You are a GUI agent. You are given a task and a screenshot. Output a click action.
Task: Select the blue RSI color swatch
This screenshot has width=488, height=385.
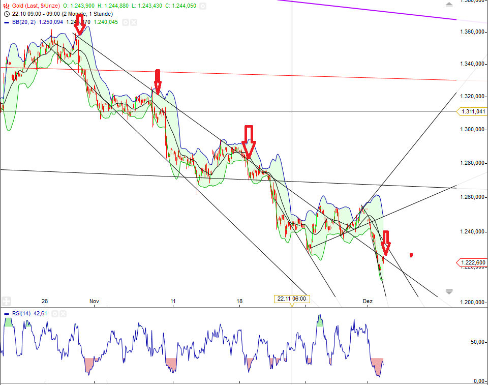pyautogui.click(x=6, y=314)
